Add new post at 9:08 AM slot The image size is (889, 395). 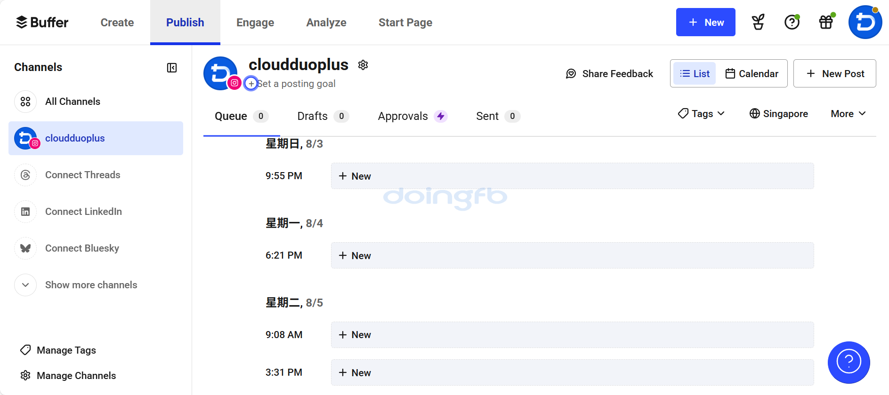(572, 335)
